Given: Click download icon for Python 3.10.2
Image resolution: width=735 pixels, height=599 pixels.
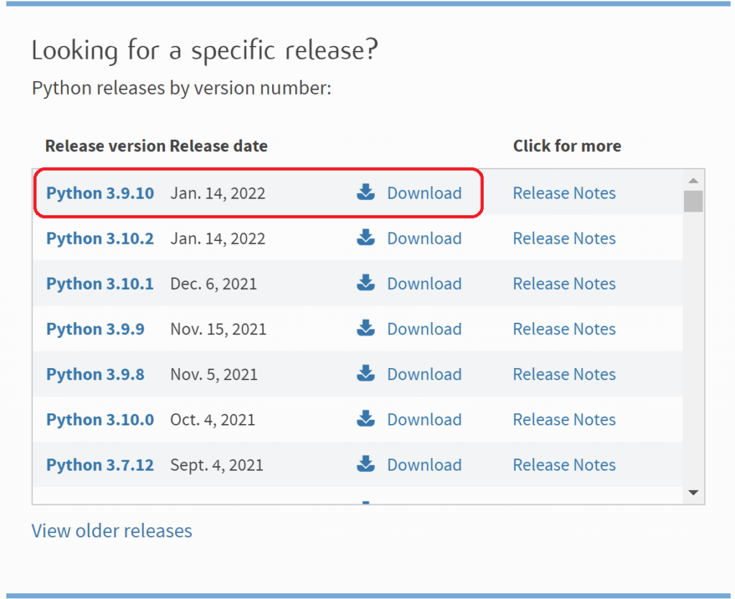Looking at the screenshot, I should click(366, 237).
